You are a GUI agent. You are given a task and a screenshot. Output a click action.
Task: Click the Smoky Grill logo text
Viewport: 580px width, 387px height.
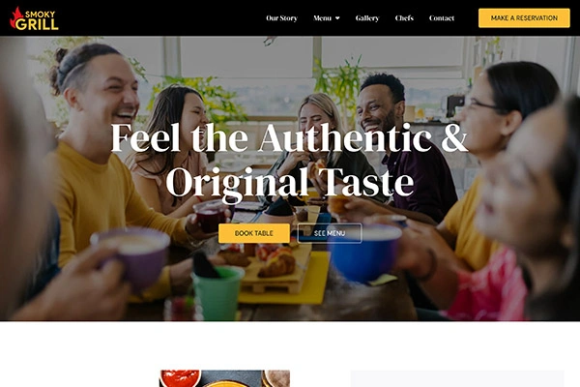(x=37, y=20)
